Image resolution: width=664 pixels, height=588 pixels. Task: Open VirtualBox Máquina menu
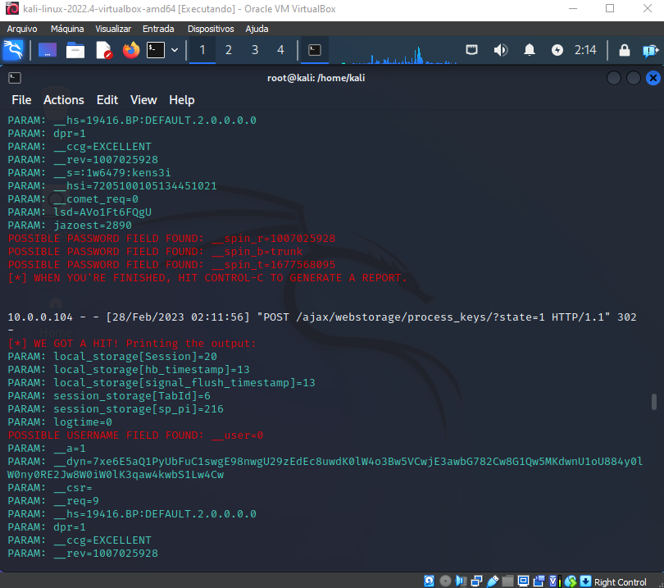pyautogui.click(x=67, y=29)
